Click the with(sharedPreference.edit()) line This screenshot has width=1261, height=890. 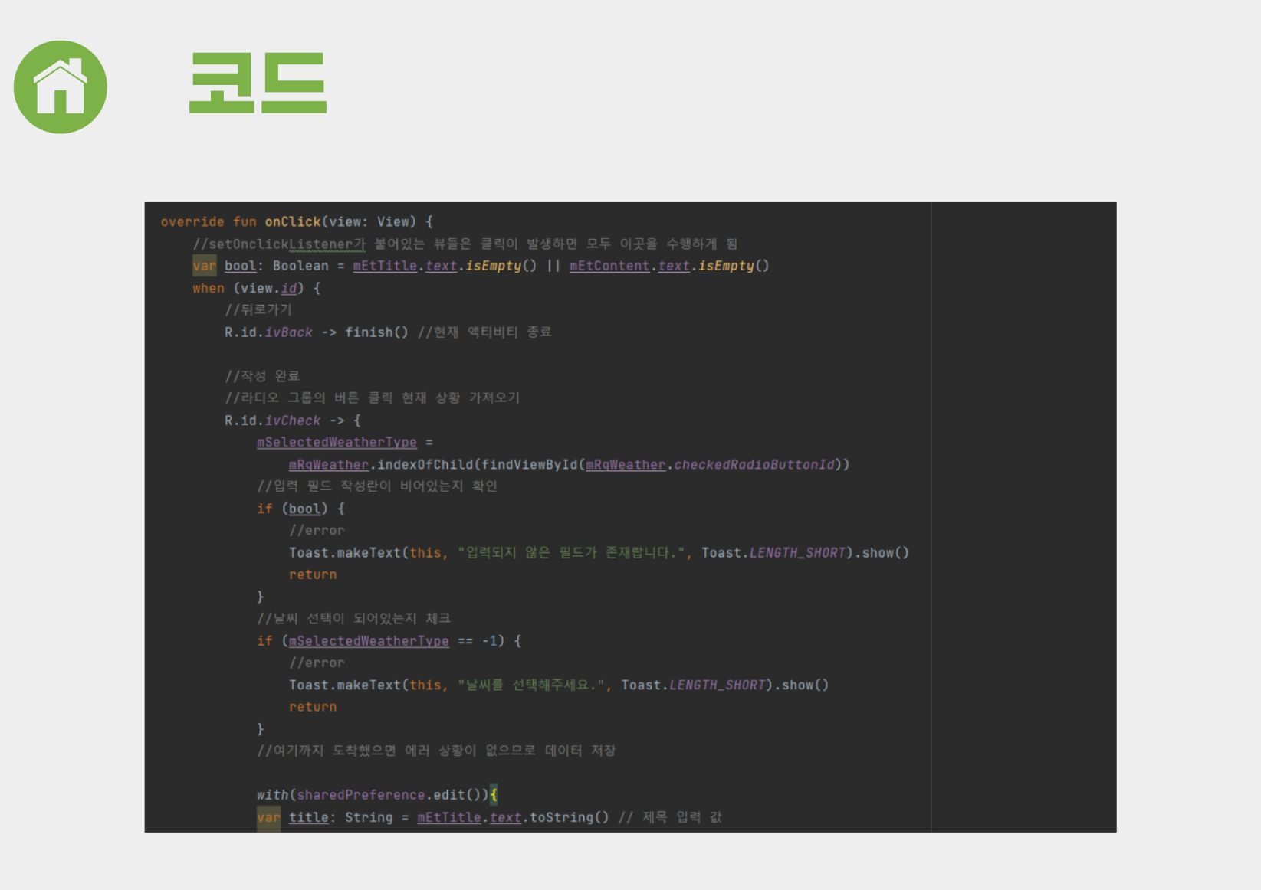click(x=377, y=795)
